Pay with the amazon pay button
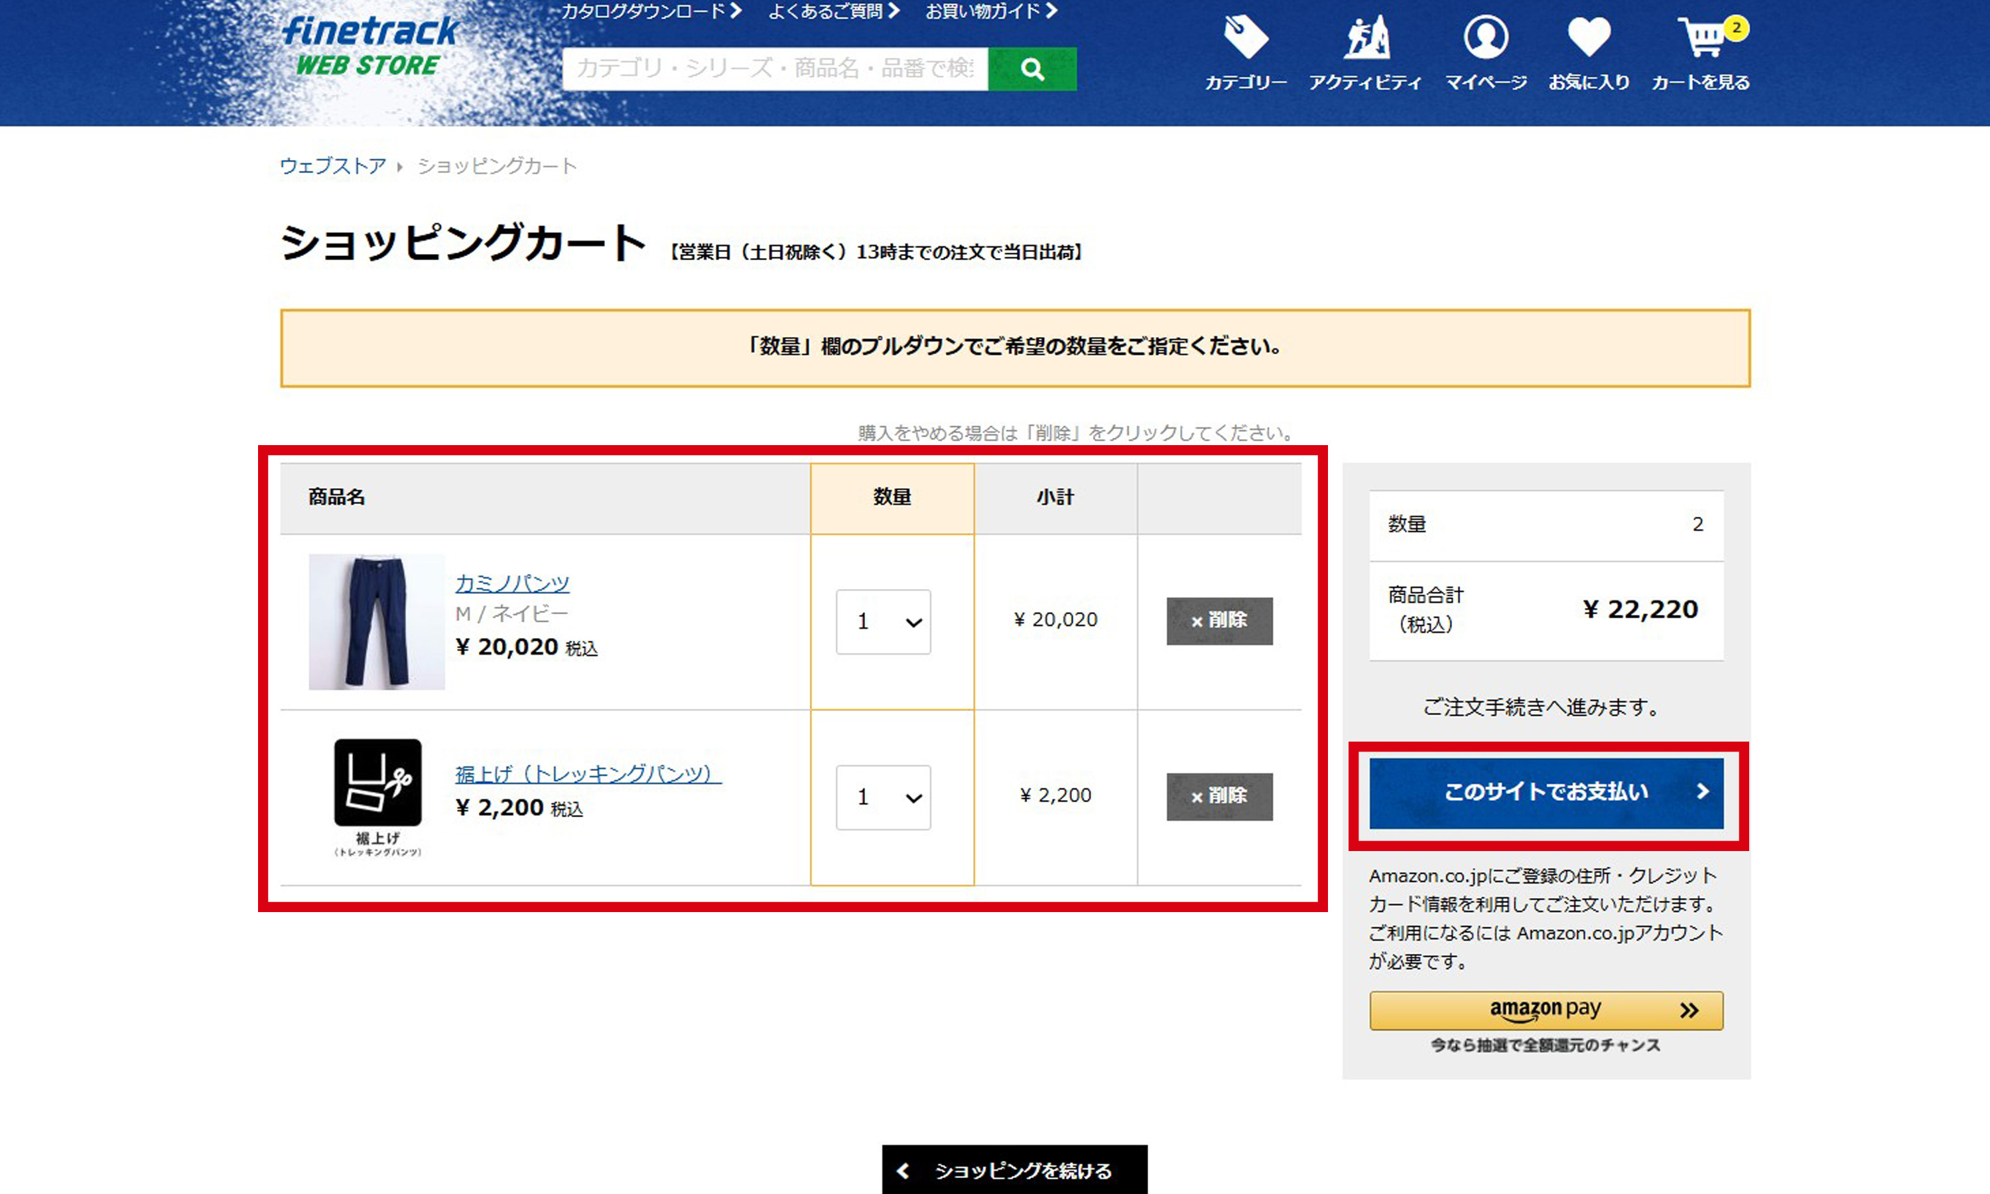Screen dimensions: 1990x1194 1546,1010
